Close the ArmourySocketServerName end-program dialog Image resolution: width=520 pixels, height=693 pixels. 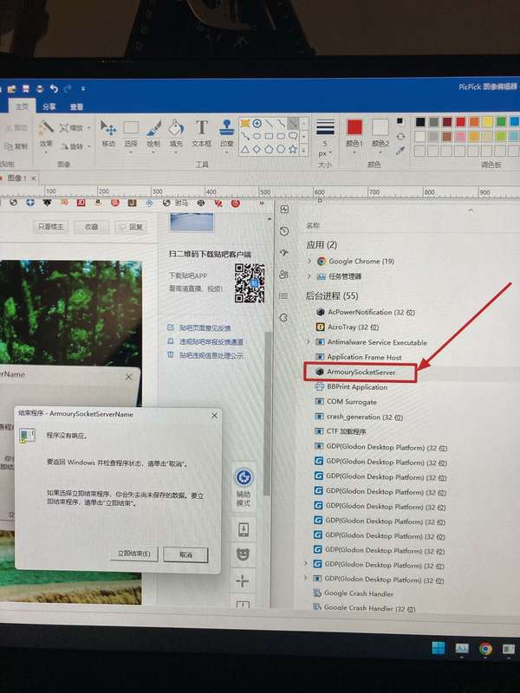[x=214, y=416]
